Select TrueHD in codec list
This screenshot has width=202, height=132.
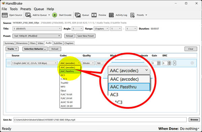70,83
